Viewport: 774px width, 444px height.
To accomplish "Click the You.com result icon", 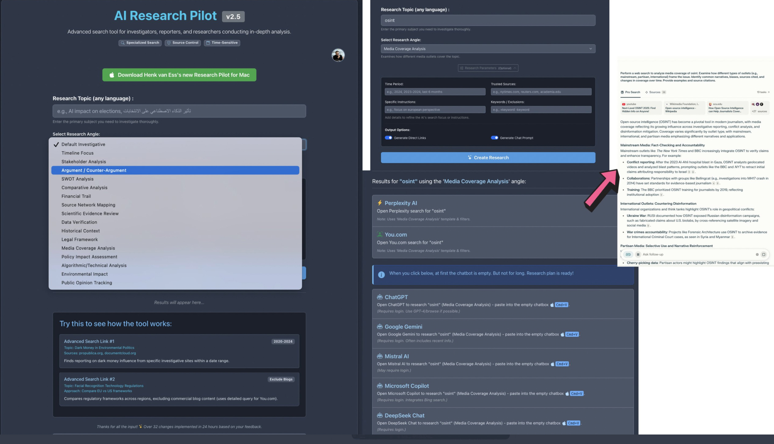I will coord(380,234).
